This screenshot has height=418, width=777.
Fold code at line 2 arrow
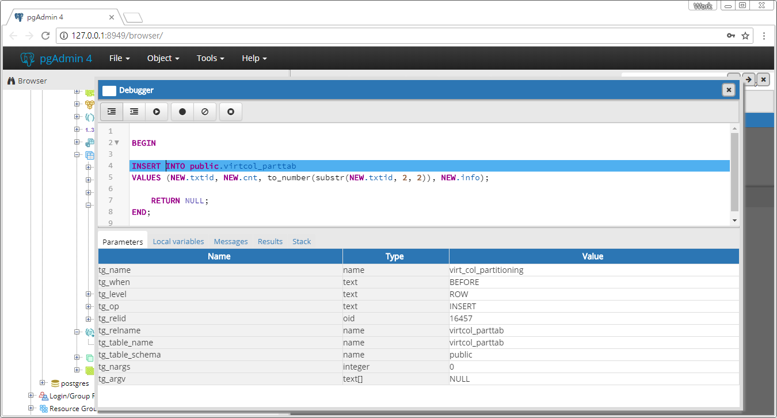pos(117,143)
